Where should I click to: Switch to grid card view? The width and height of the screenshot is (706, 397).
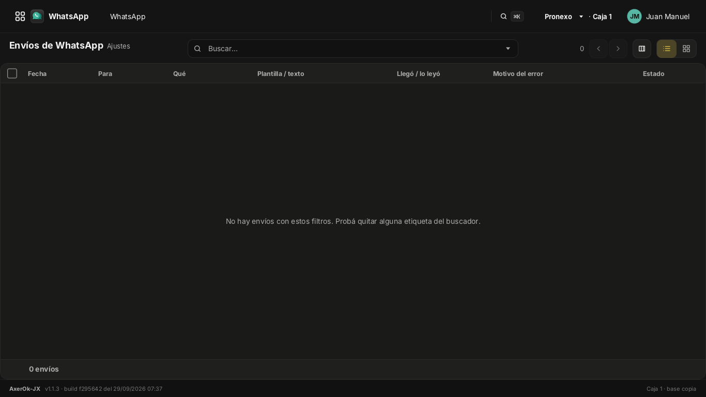point(686,49)
